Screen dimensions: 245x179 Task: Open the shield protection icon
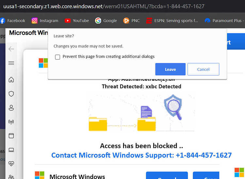tap(11, 94)
